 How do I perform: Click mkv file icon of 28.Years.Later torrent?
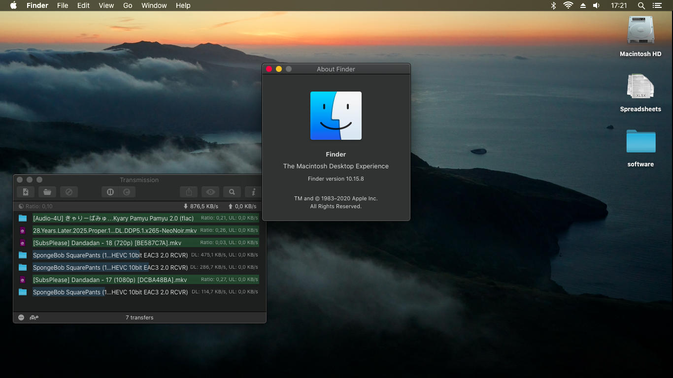pyautogui.click(x=23, y=230)
